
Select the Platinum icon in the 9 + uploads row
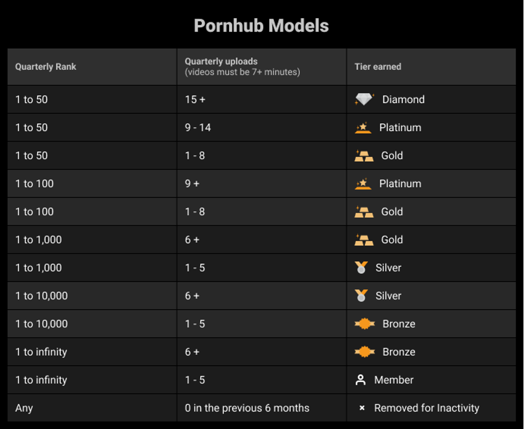click(363, 184)
